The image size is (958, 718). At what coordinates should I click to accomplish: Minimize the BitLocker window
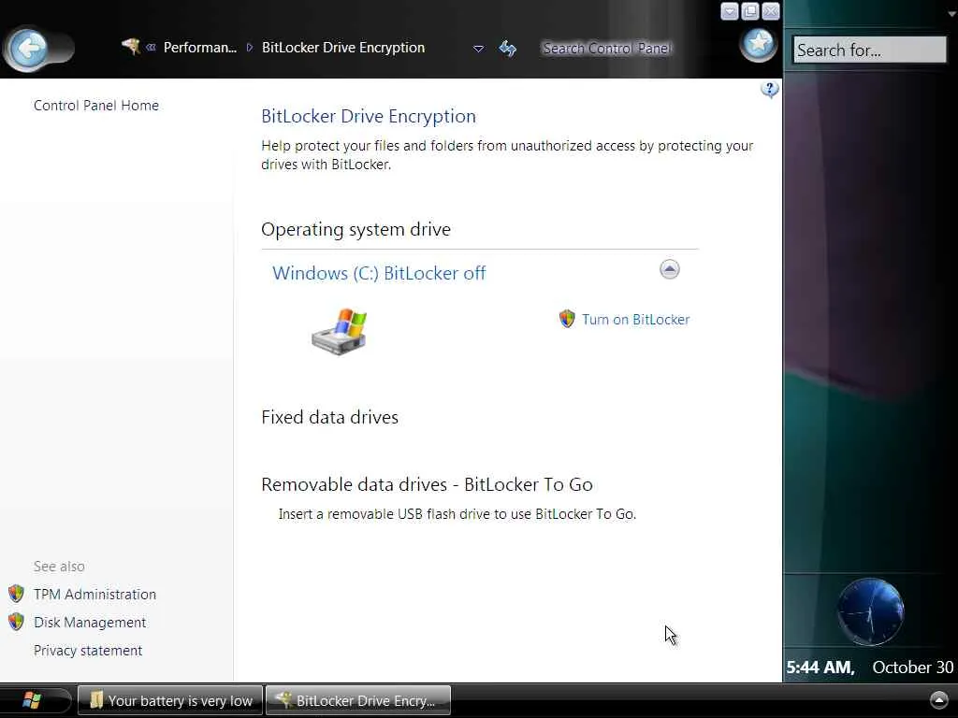[x=730, y=11]
